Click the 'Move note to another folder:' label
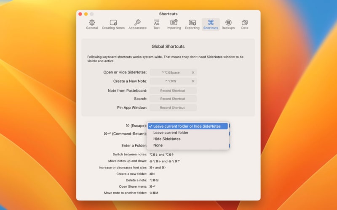The image size is (337, 210). point(126,193)
